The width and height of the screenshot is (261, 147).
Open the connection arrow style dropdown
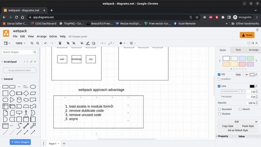pyautogui.click(x=103, y=43)
